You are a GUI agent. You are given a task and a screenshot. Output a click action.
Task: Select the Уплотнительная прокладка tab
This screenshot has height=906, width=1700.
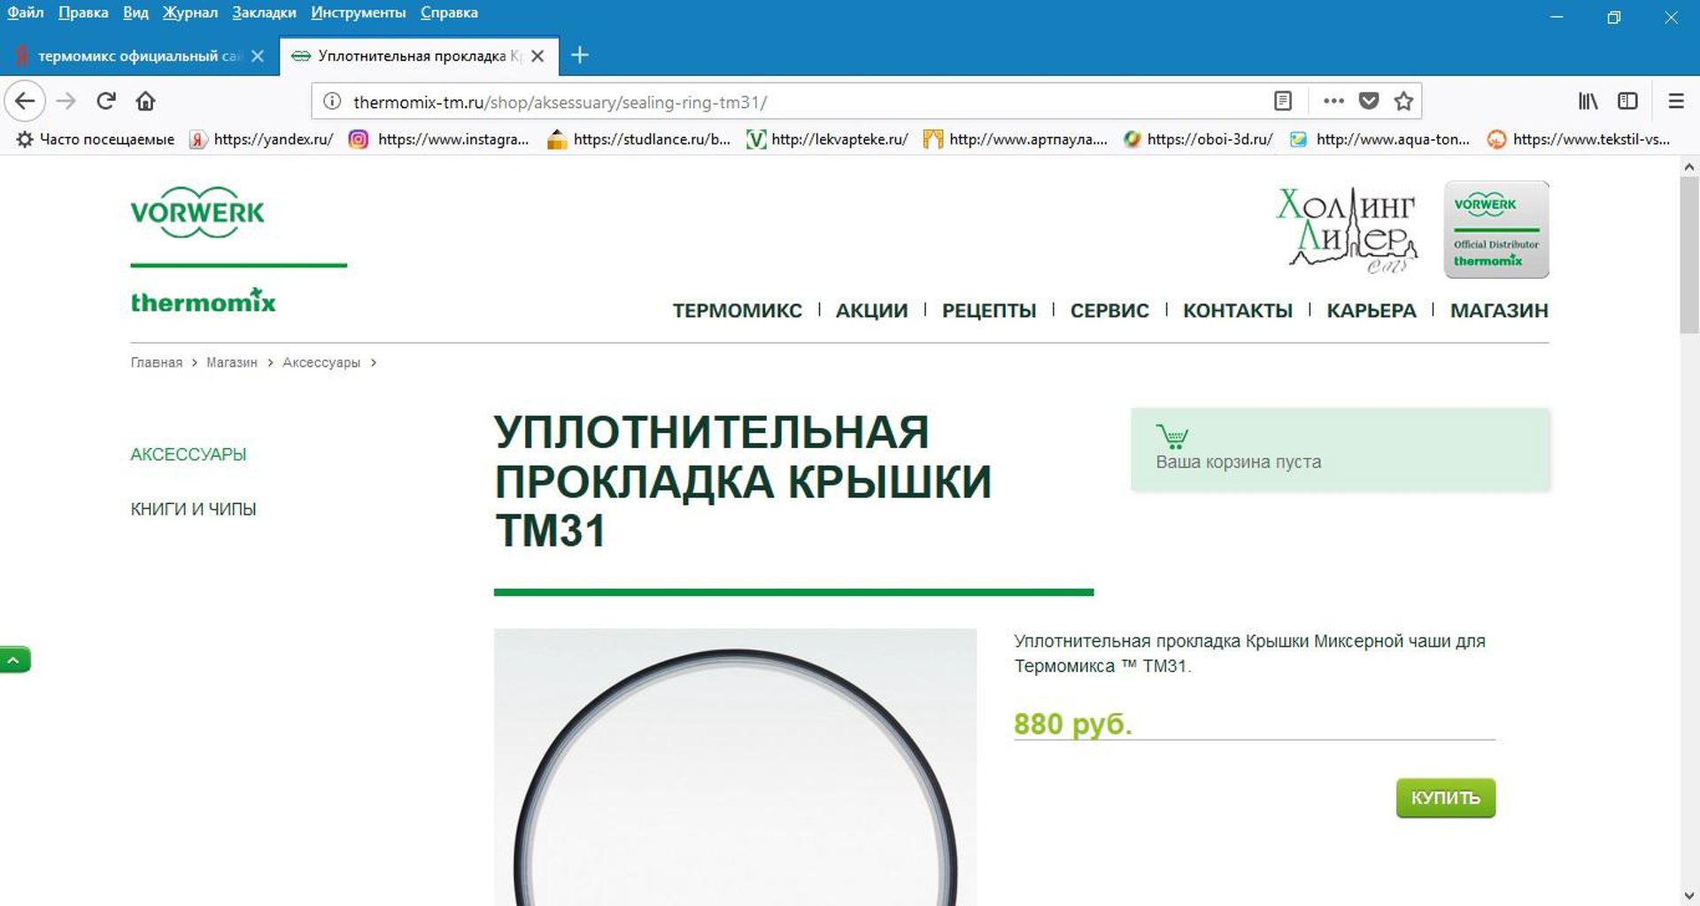[x=419, y=56]
